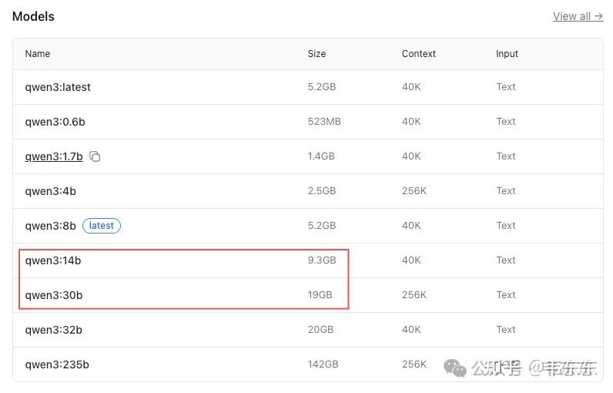Click the Context column header
The height and width of the screenshot is (393, 613).
click(x=419, y=54)
